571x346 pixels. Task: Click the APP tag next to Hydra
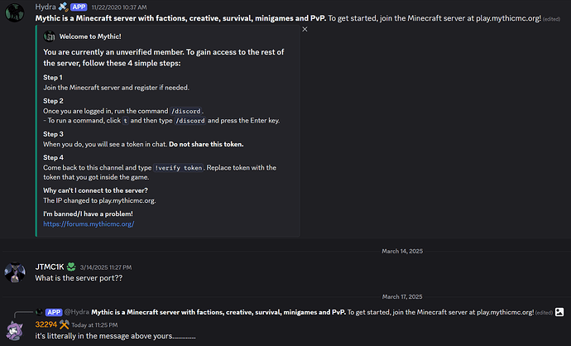79,7
